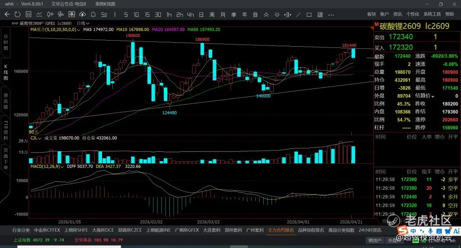Open the 个性化 menu

click(x=413, y=14)
